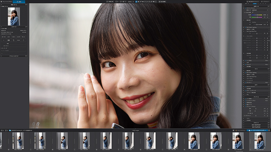Click the Export to Disk button
271x152 pixels.
[257, 130]
